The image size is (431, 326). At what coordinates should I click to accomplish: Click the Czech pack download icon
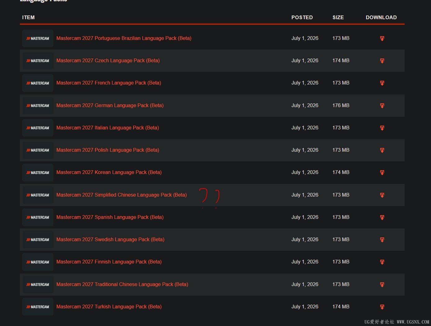click(x=382, y=61)
